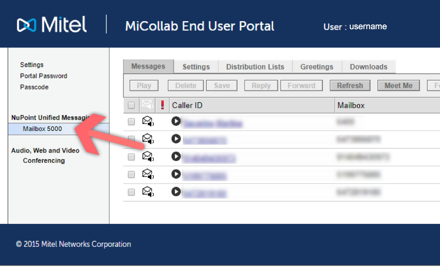Open the blurred caller ID link in the first row
Screen dimensions: 440x275
(212, 123)
